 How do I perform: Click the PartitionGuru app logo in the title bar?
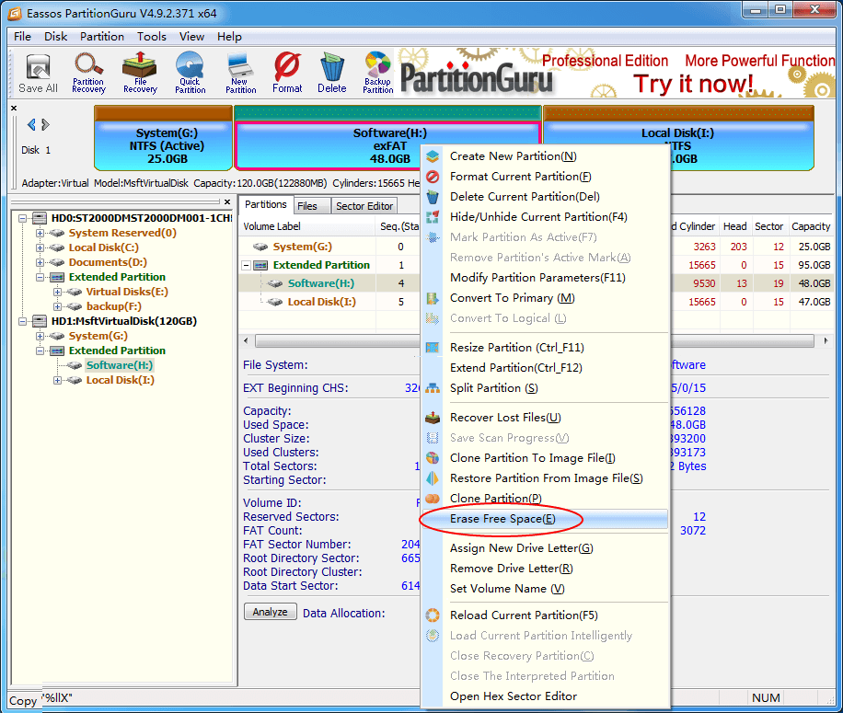pyautogui.click(x=15, y=14)
